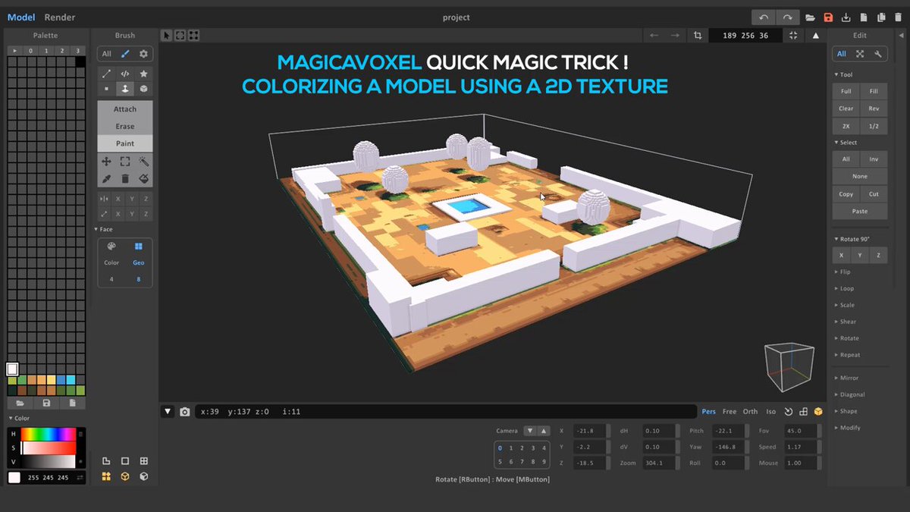Expand the Scale section
910x512 pixels.
point(844,305)
